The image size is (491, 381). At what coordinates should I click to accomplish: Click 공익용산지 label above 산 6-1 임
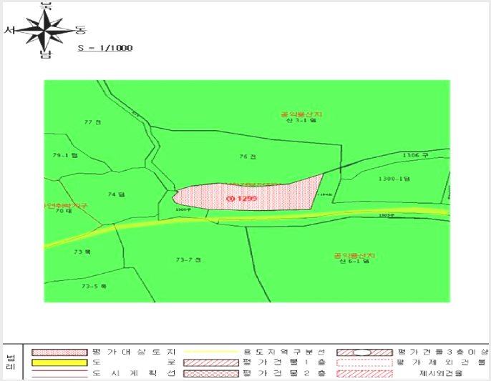(x=354, y=256)
